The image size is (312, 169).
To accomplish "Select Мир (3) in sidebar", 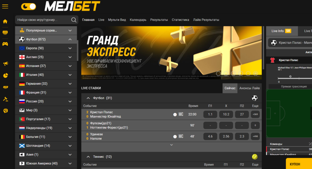I will coord(46,110).
